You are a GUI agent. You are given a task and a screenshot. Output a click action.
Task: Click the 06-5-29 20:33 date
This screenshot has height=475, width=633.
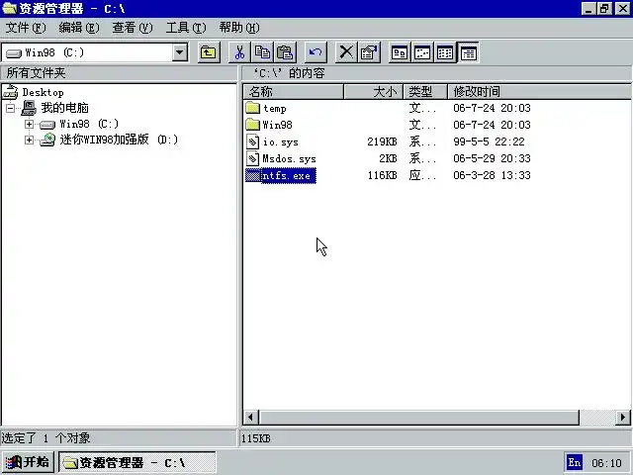click(x=492, y=158)
